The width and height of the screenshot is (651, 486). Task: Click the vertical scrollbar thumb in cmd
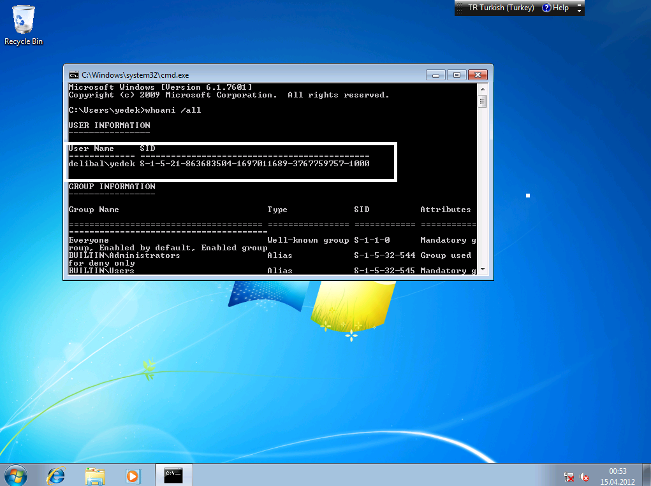(483, 101)
